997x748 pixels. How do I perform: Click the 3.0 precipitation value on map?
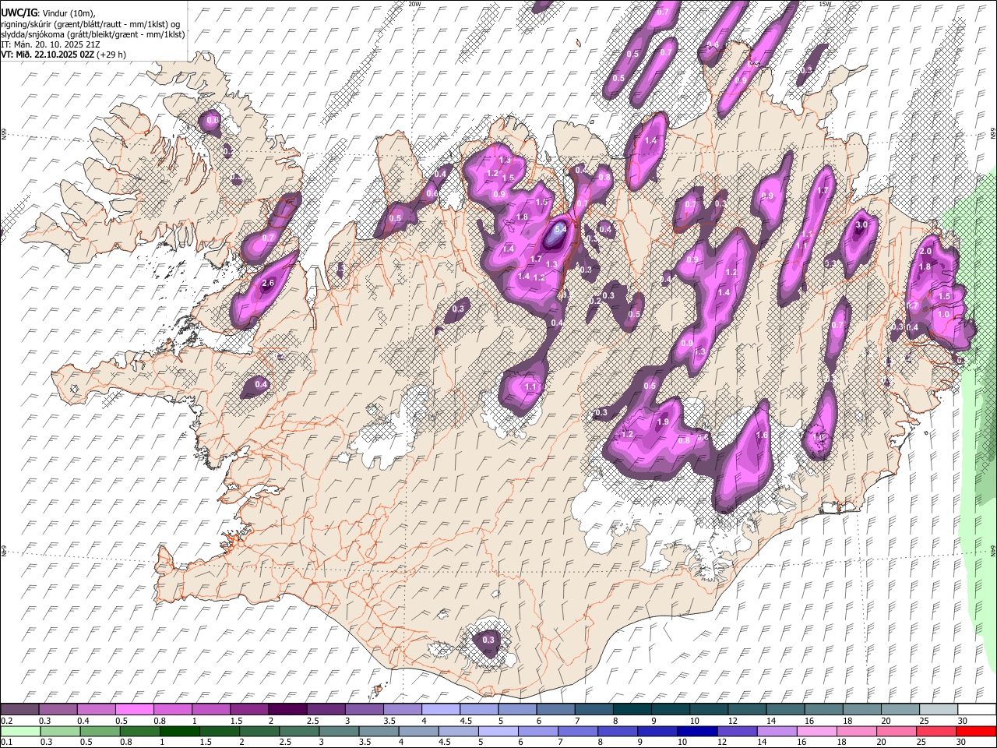[x=861, y=225]
